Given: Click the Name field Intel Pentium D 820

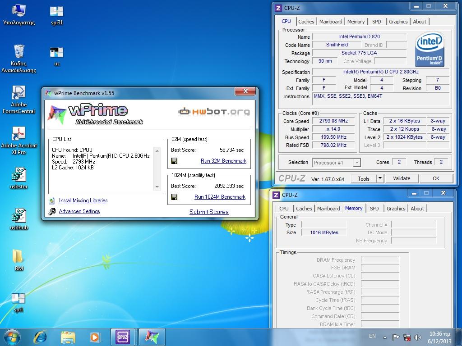Looking at the screenshot, I should [359, 36].
